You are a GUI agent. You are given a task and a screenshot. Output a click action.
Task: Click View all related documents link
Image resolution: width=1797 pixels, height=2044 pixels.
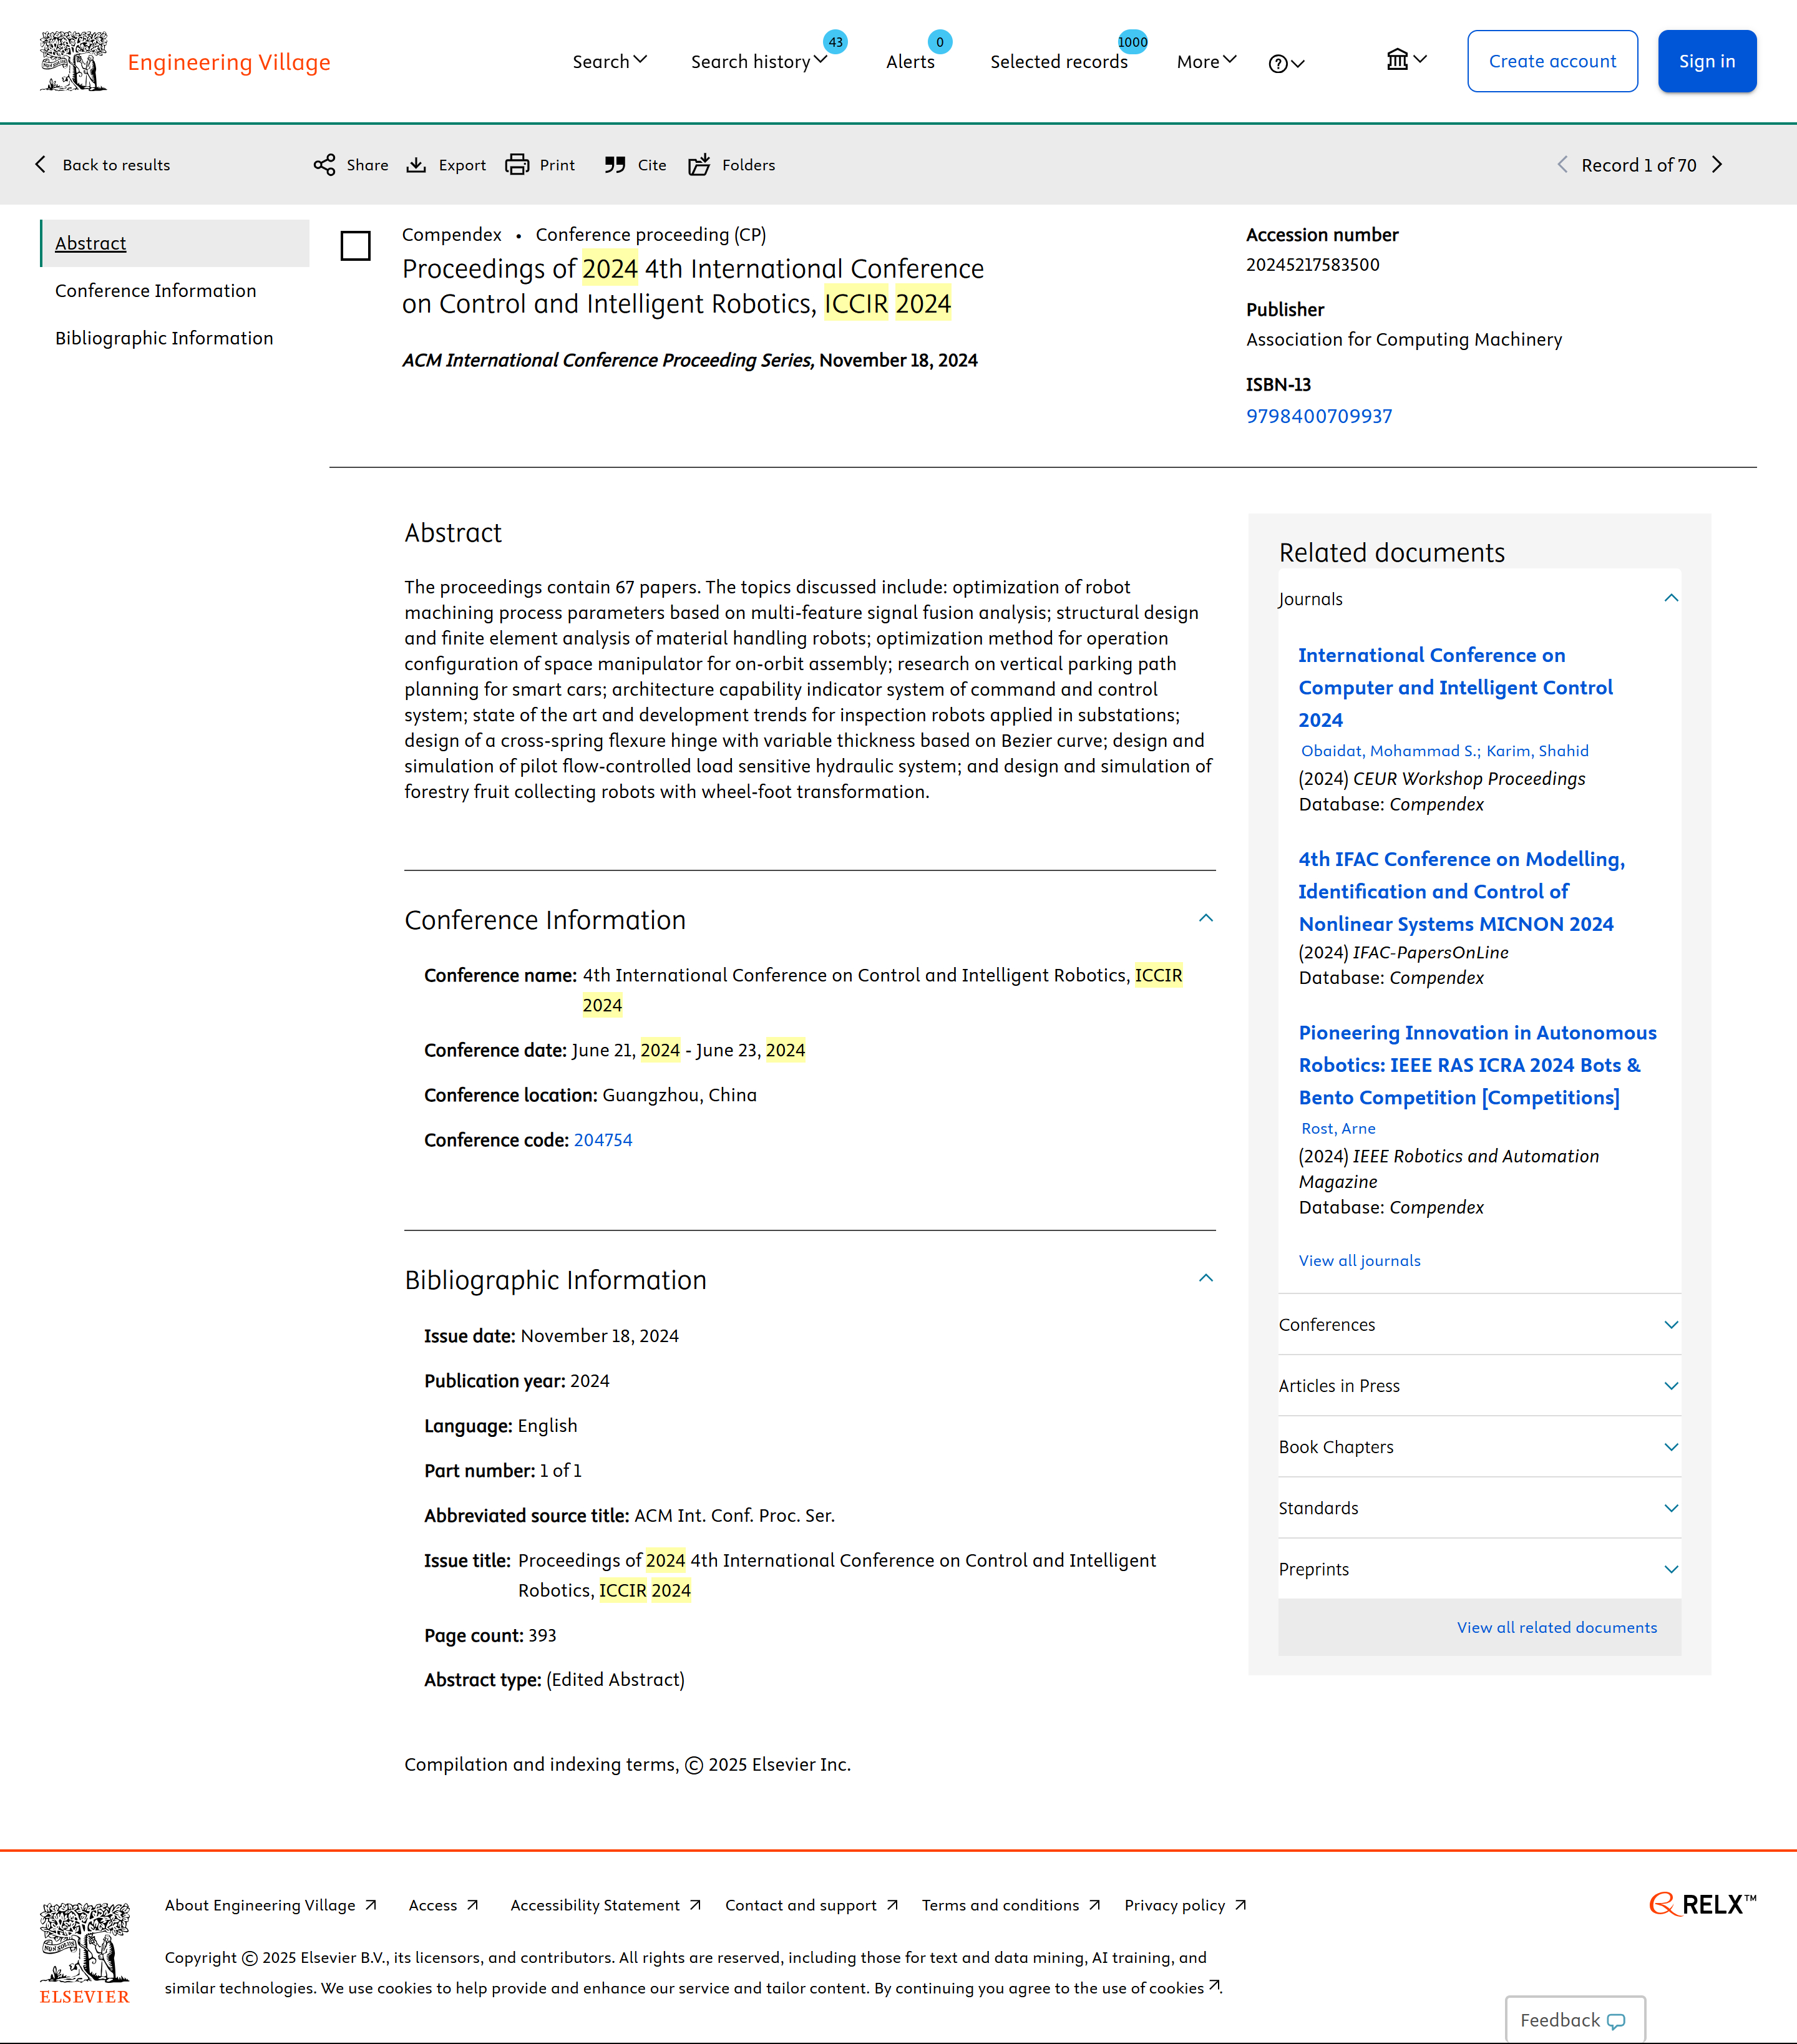(1556, 1627)
